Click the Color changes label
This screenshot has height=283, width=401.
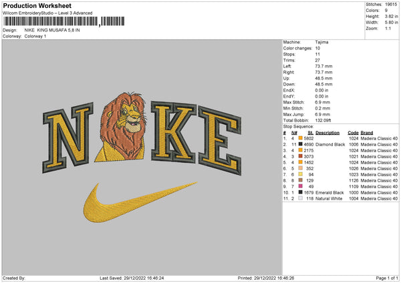click(297, 48)
